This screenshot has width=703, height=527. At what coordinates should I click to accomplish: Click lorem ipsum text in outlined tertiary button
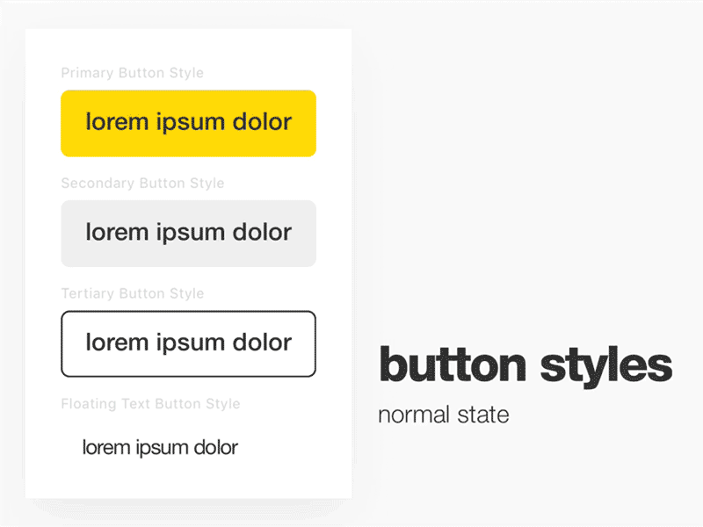[187, 343]
